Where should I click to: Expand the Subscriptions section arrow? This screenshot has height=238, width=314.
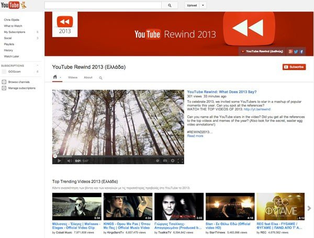coord(37,66)
